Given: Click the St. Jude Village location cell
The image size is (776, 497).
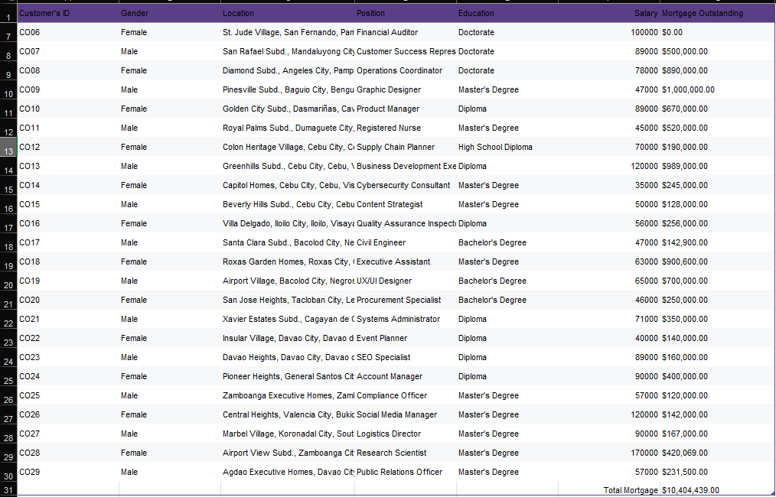Looking at the screenshot, I should [x=288, y=32].
